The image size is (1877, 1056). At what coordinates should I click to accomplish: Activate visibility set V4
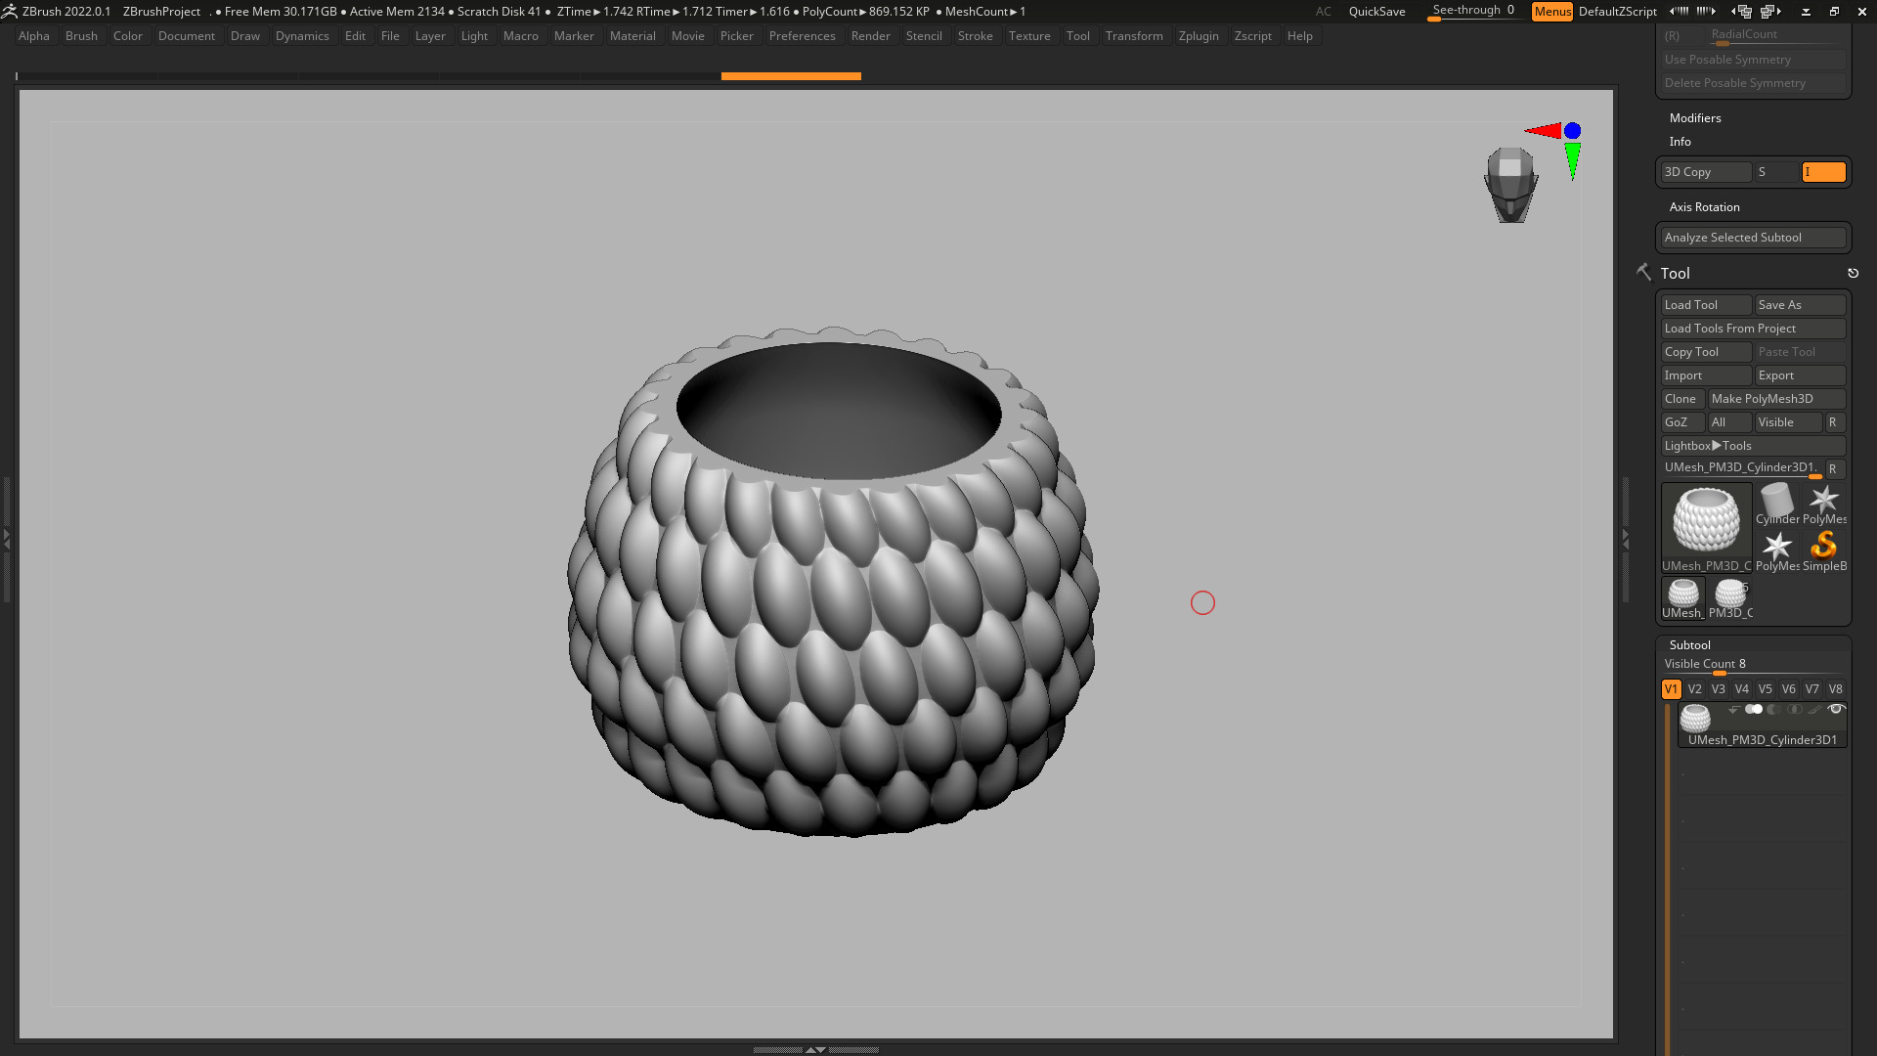click(x=1742, y=689)
